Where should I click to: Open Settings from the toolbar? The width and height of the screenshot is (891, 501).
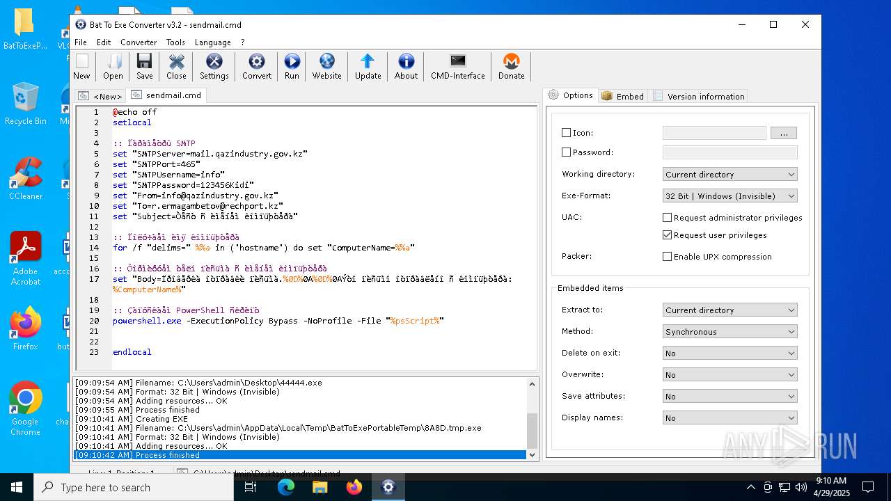[x=214, y=67]
